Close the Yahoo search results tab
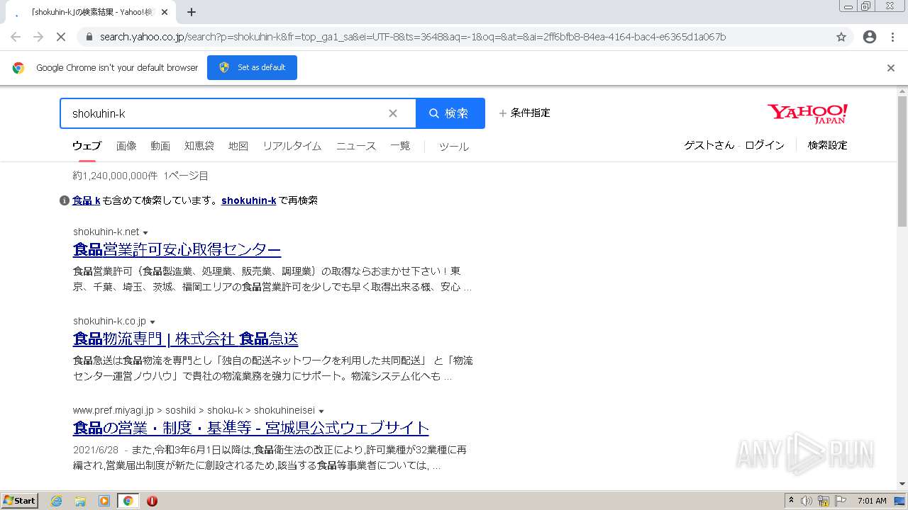This screenshot has width=908, height=510. (165, 12)
